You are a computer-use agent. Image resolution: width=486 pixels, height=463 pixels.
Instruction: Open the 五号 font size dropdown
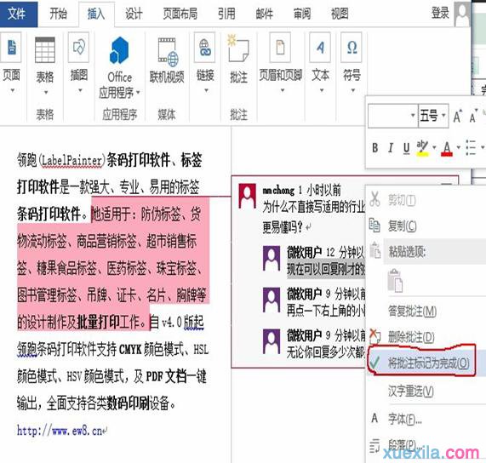point(443,116)
